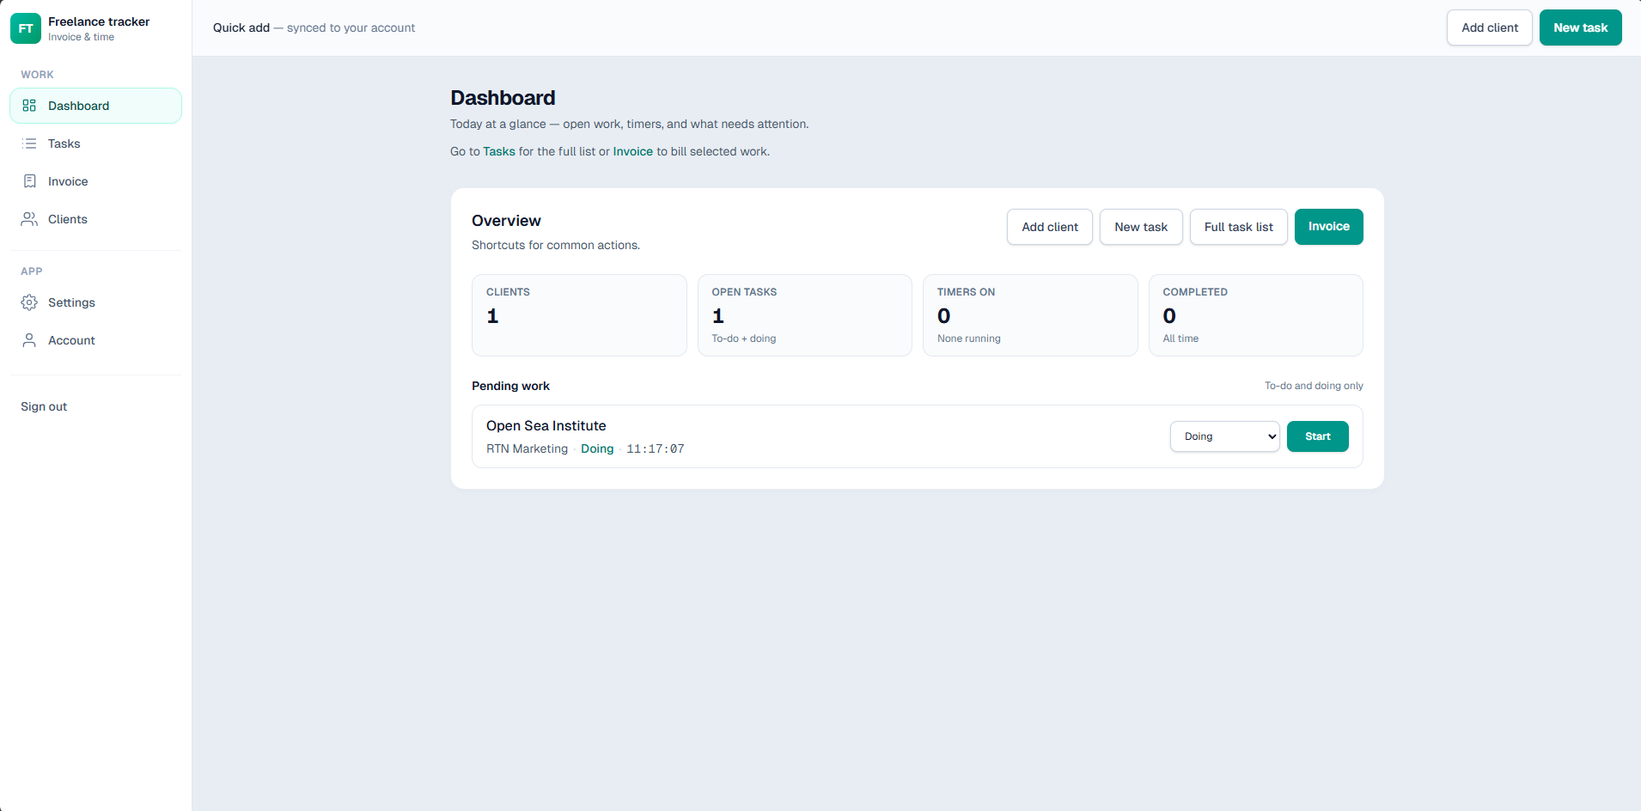Follow the Tasks link in description
1641x811 pixels.
pyautogui.click(x=498, y=151)
